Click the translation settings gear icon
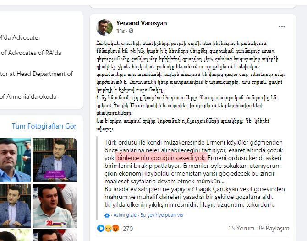This screenshot has height=241, width=307. [107, 215]
